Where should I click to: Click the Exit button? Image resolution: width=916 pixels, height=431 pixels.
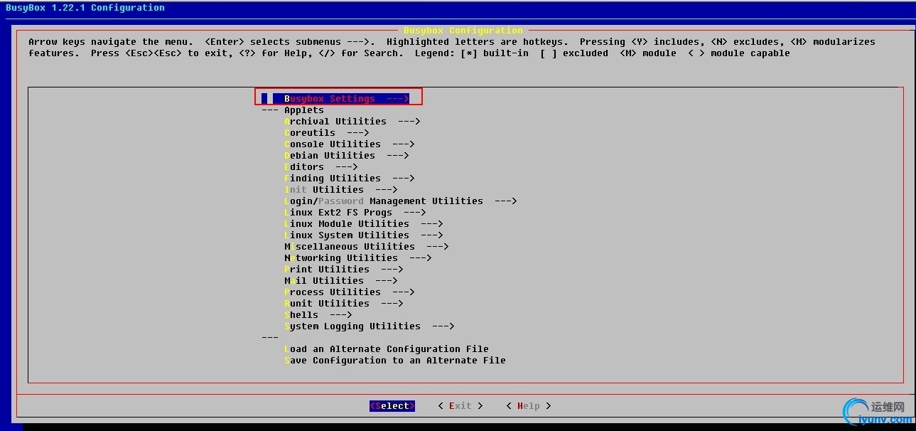point(460,406)
